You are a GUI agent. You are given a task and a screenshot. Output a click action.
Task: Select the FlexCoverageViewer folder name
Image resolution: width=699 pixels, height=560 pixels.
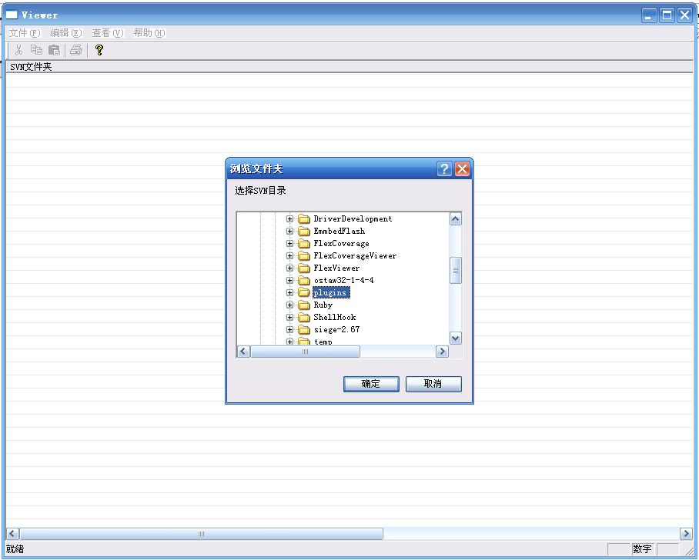355,255
